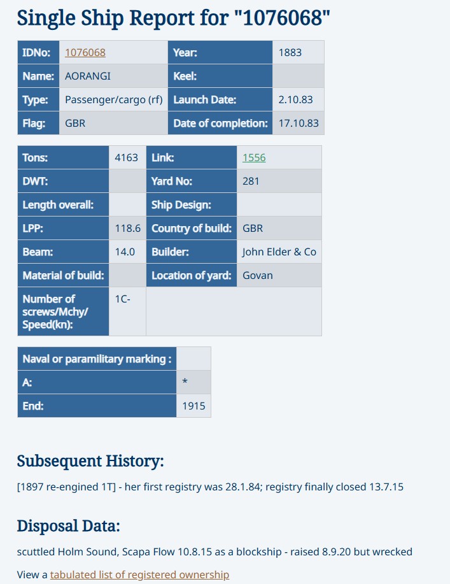
Task: Click the Tons value 4163
Action: tap(127, 157)
